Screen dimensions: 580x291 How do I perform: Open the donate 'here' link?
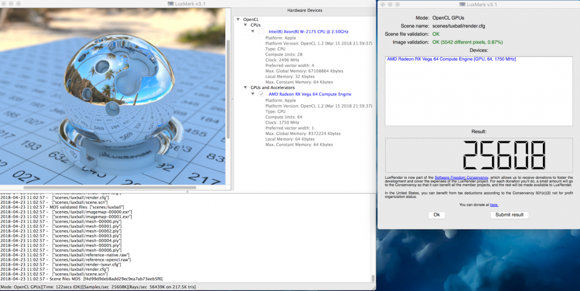(x=494, y=205)
